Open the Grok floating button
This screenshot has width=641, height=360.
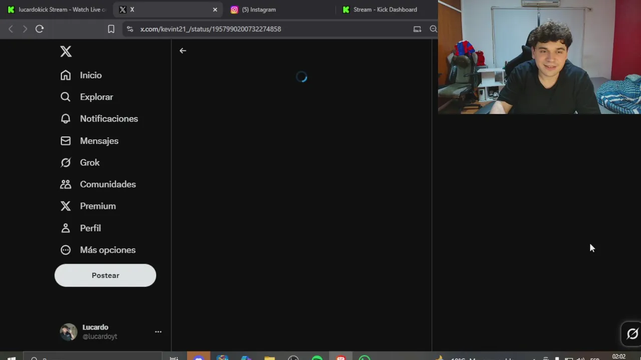(632, 333)
